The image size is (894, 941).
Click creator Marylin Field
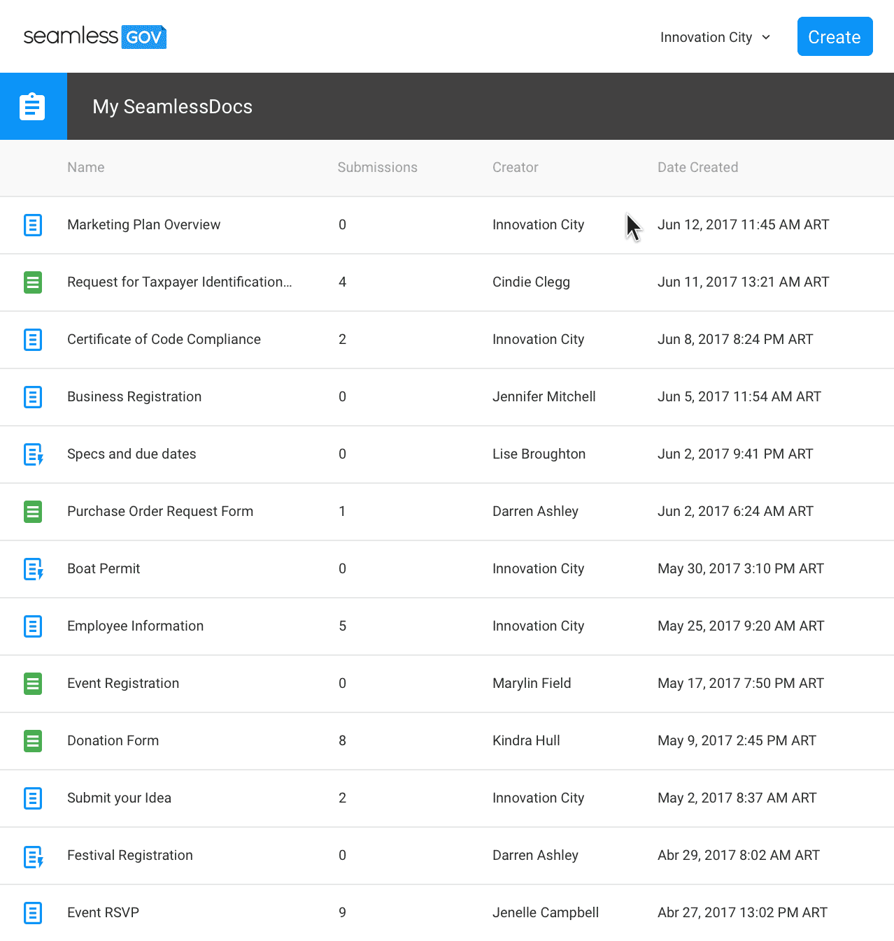pos(532,683)
